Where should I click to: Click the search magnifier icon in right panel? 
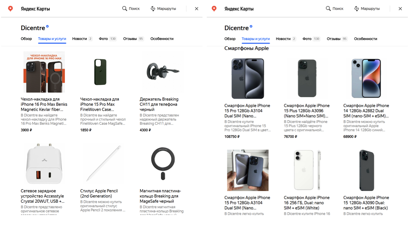coord(328,9)
